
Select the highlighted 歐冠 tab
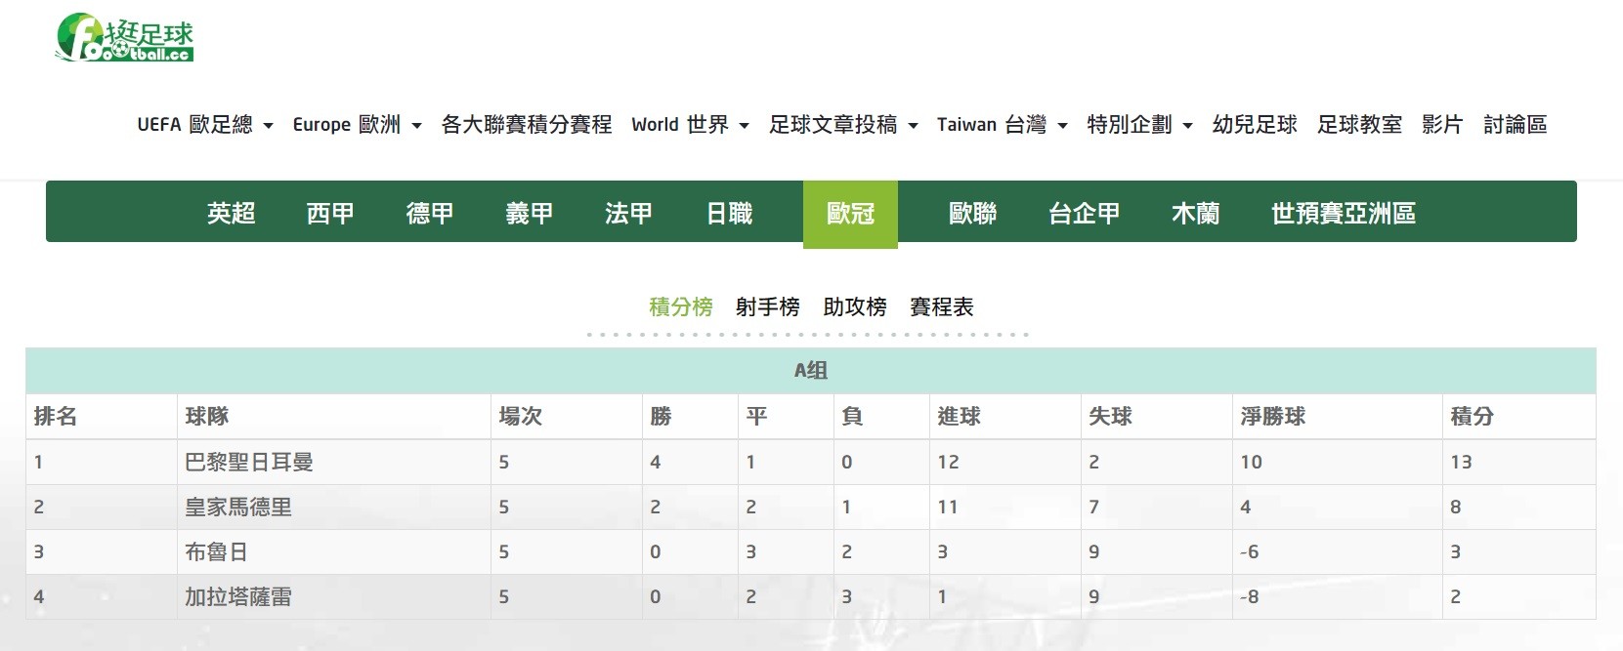[x=850, y=214]
